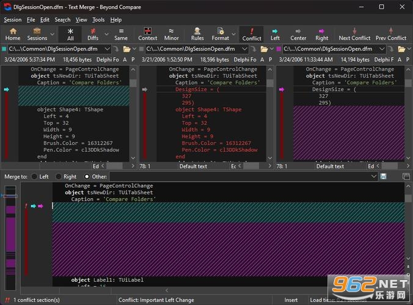Open the Tools menu

(98, 20)
